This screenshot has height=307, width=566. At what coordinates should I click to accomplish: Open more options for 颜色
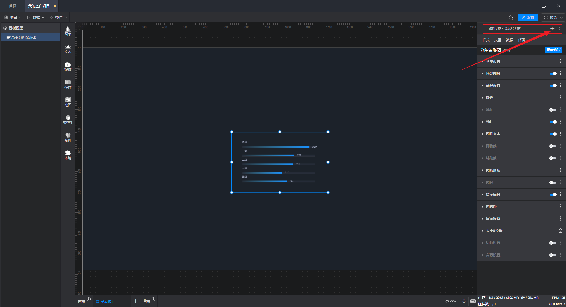(x=560, y=97)
